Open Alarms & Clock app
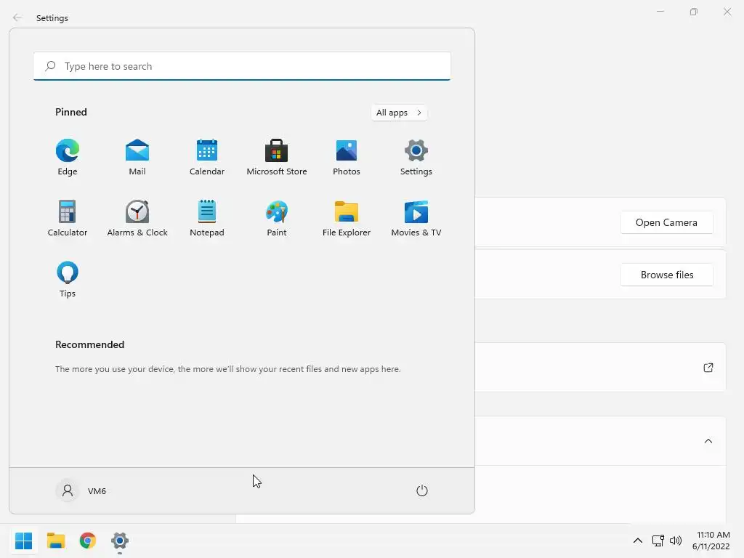 tap(137, 218)
